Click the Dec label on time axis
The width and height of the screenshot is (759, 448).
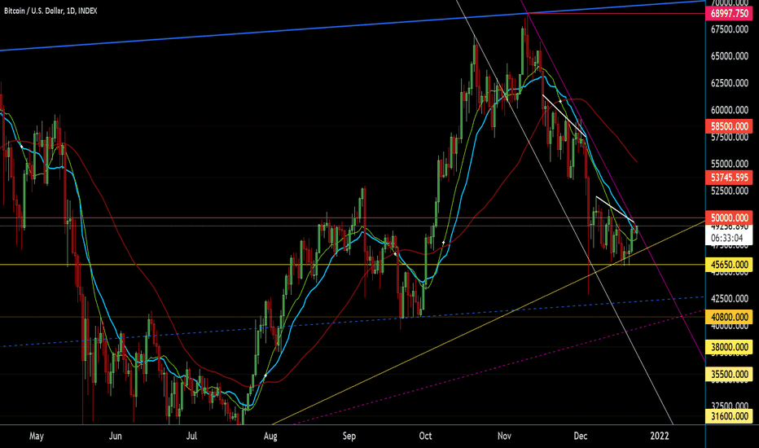[x=581, y=436]
